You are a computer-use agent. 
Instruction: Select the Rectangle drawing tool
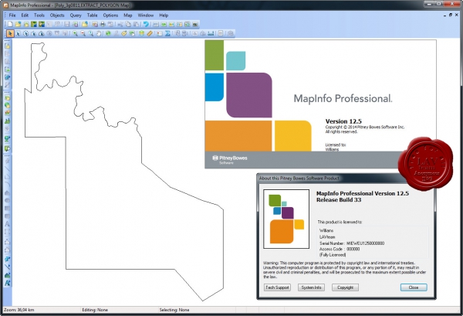[x=8, y=208]
